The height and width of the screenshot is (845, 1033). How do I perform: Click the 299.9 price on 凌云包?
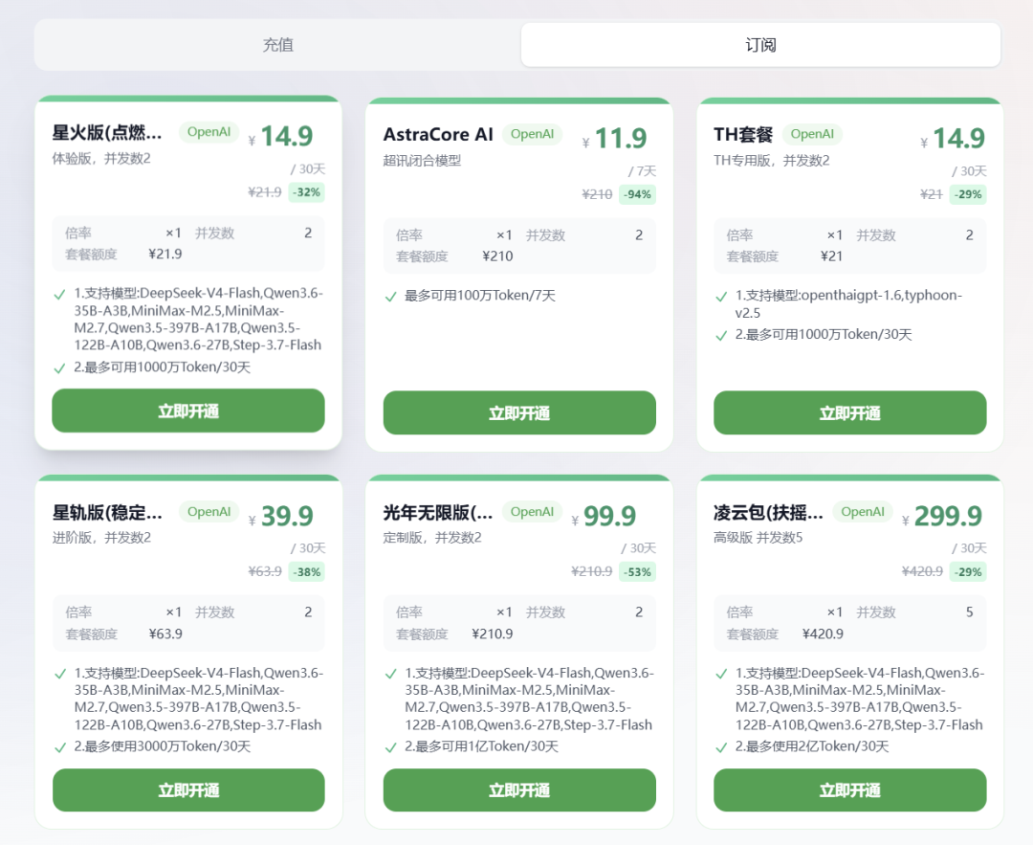[948, 516]
